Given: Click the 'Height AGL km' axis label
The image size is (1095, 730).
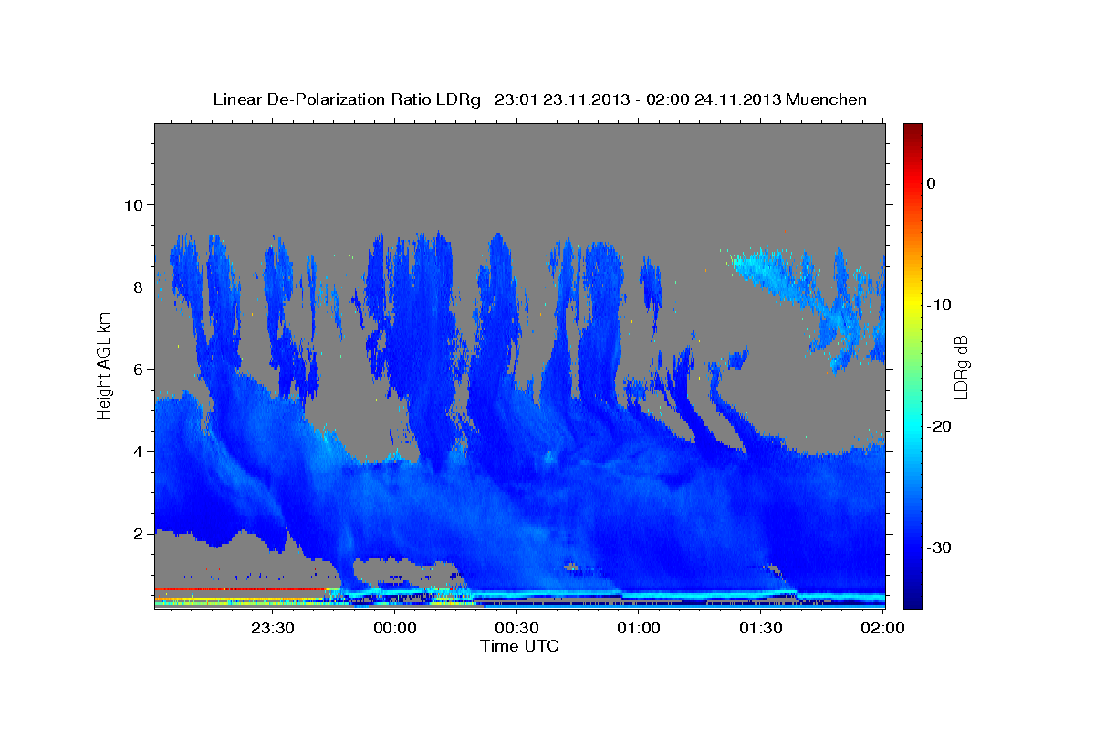Looking at the screenshot, I should click(104, 365).
